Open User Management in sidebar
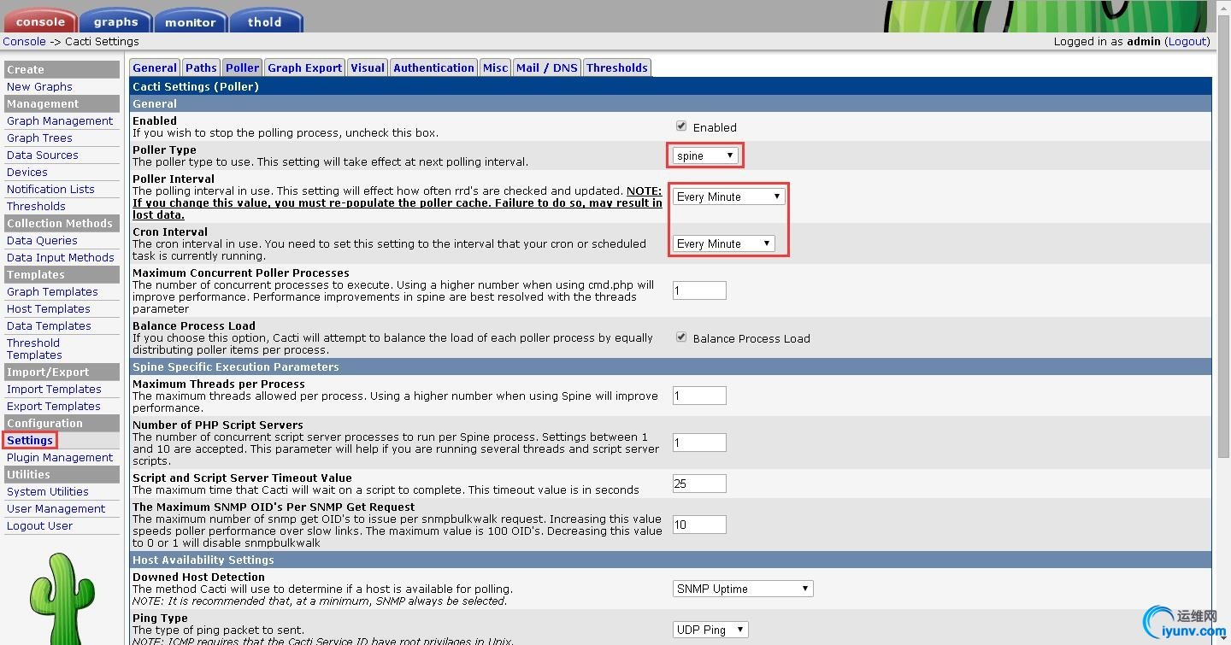 pos(56,508)
